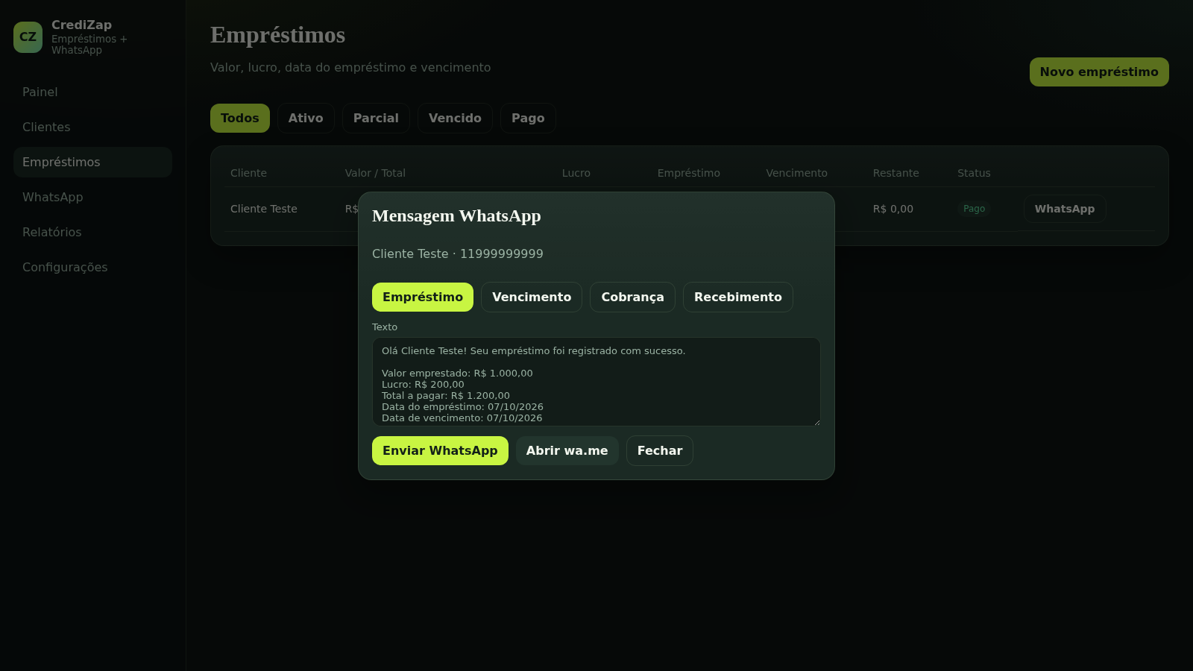Click the Vencimento column header

[x=796, y=173]
